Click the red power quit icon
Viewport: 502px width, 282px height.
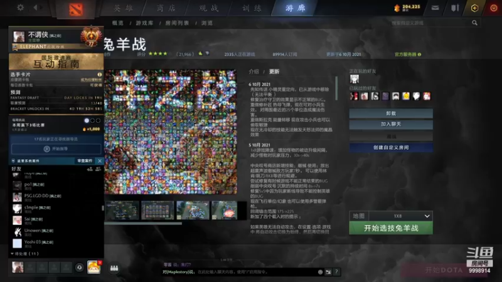click(x=493, y=8)
